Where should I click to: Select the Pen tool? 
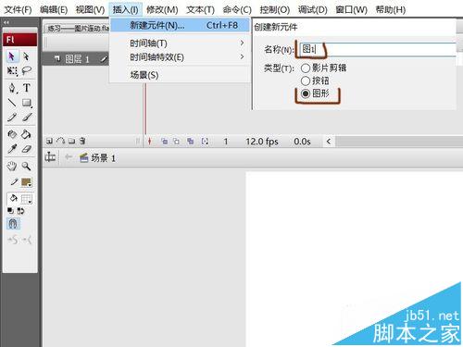[x=12, y=88]
